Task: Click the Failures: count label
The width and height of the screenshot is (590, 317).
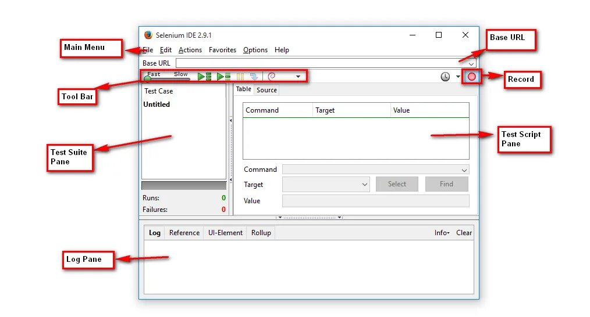Action: point(155,210)
